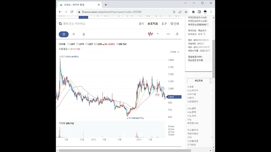
Task: Zoom out the chart with minus icon
Action: pos(168,34)
